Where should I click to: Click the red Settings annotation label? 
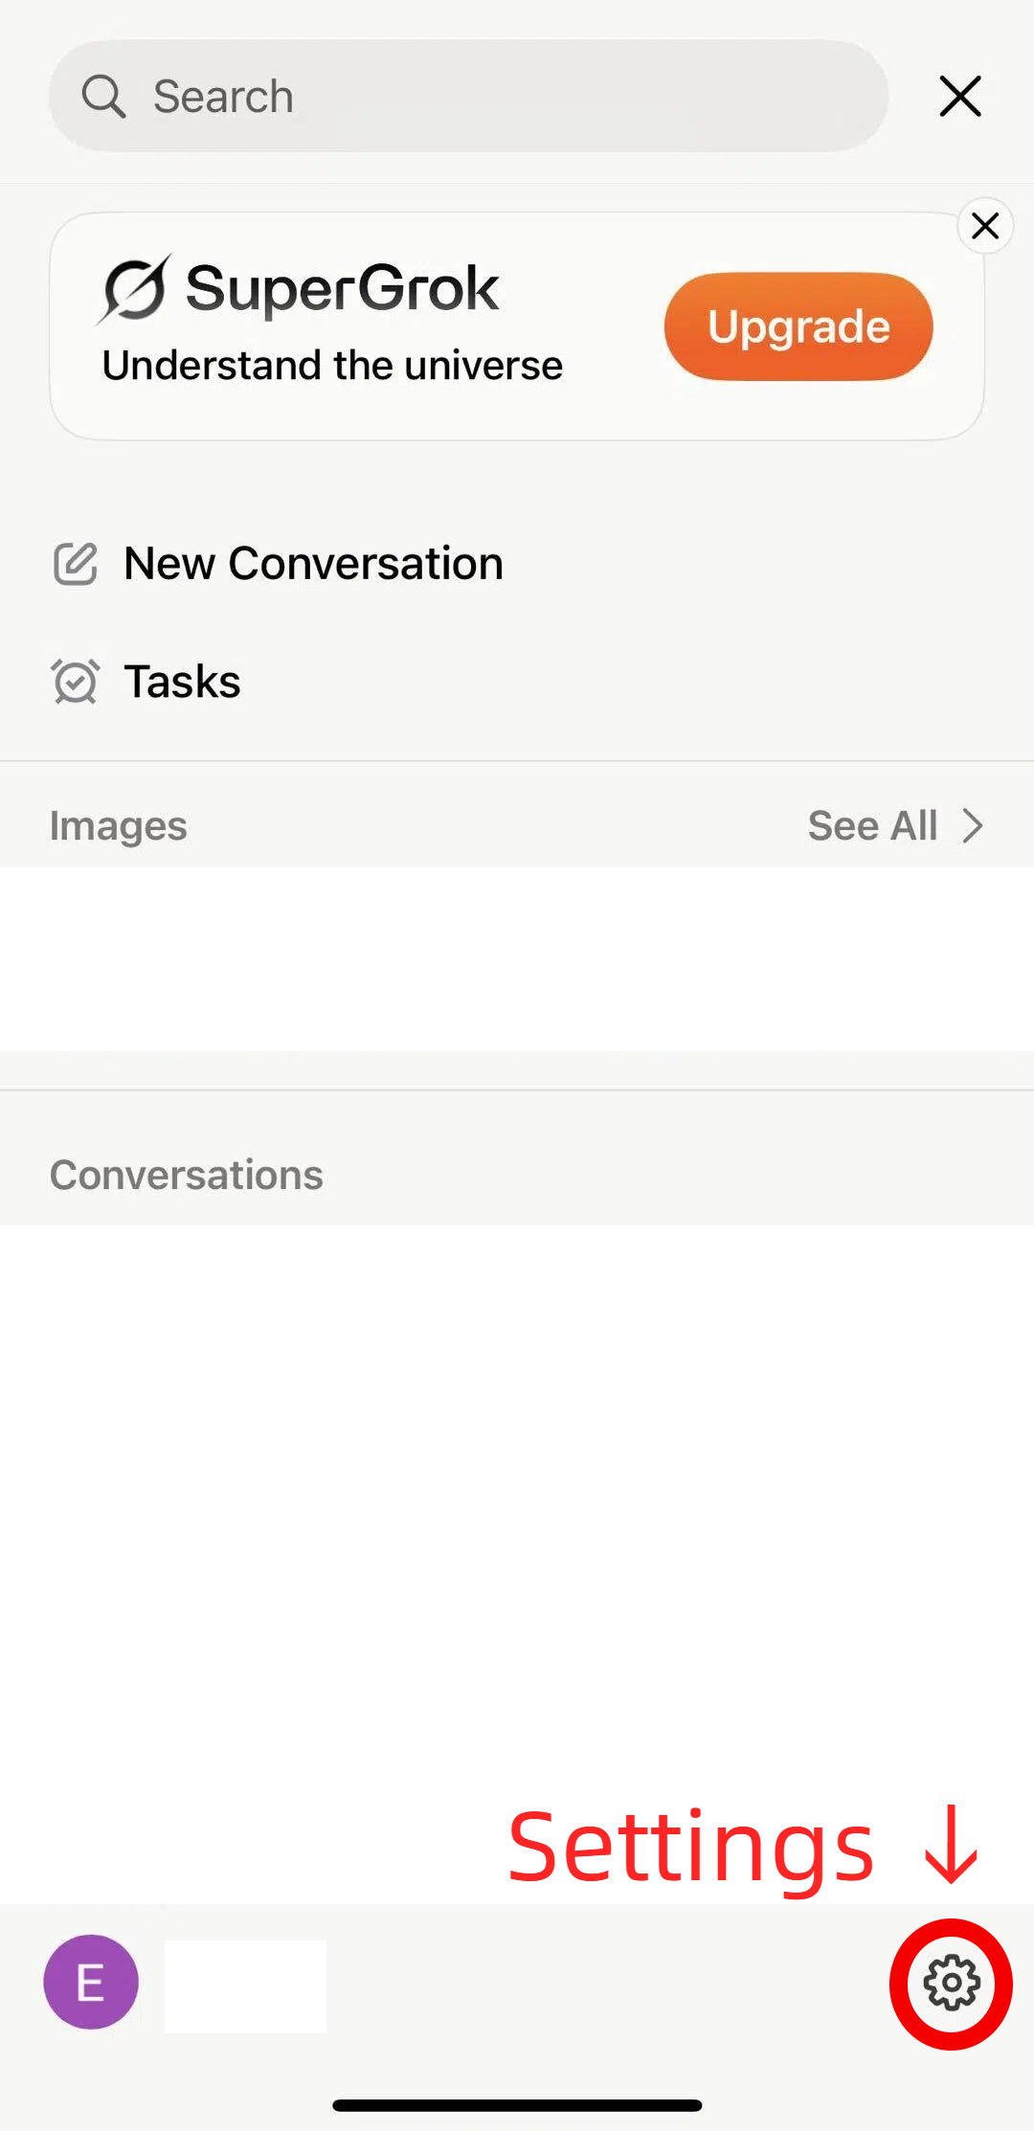[x=690, y=1848]
